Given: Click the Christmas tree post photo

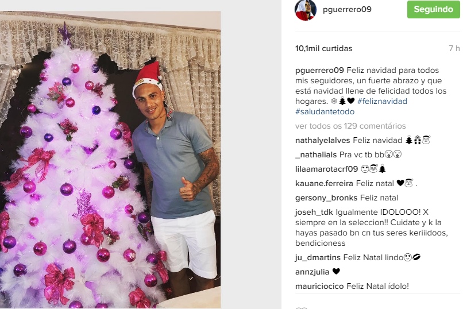Looking at the screenshot, I should tap(110, 160).
